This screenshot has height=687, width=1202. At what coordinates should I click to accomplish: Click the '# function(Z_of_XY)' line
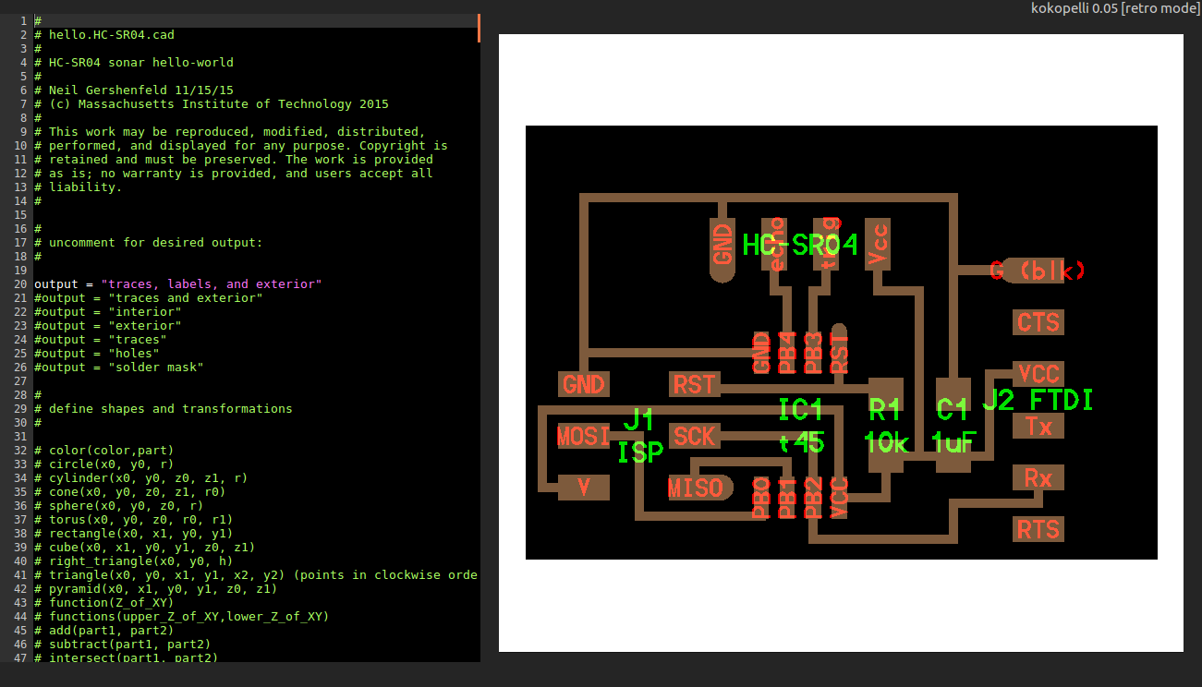tap(104, 603)
